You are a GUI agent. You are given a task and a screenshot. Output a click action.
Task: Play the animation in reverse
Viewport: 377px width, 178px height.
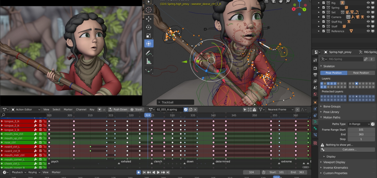(154, 172)
